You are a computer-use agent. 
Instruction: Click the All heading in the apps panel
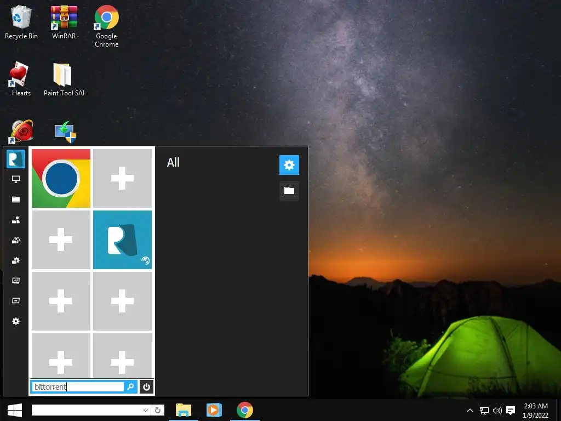[173, 162]
